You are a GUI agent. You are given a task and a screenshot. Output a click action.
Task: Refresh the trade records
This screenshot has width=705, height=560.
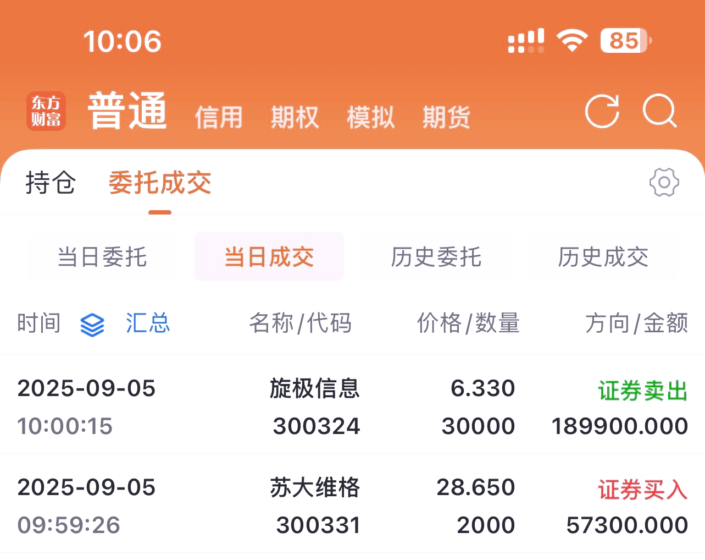(x=602, y=111)
